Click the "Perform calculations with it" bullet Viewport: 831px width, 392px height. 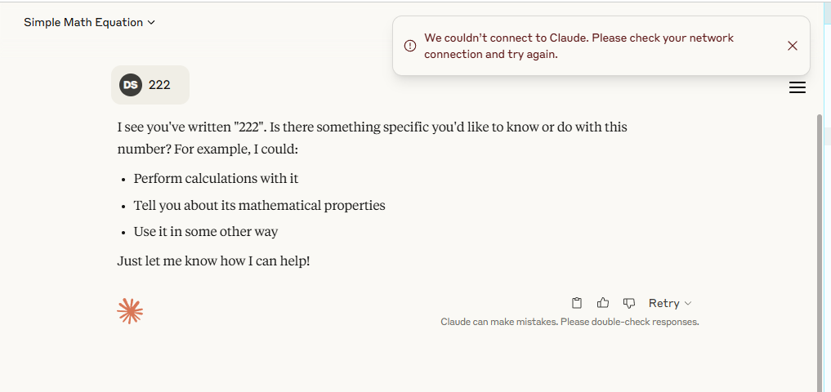click(216, 179)
